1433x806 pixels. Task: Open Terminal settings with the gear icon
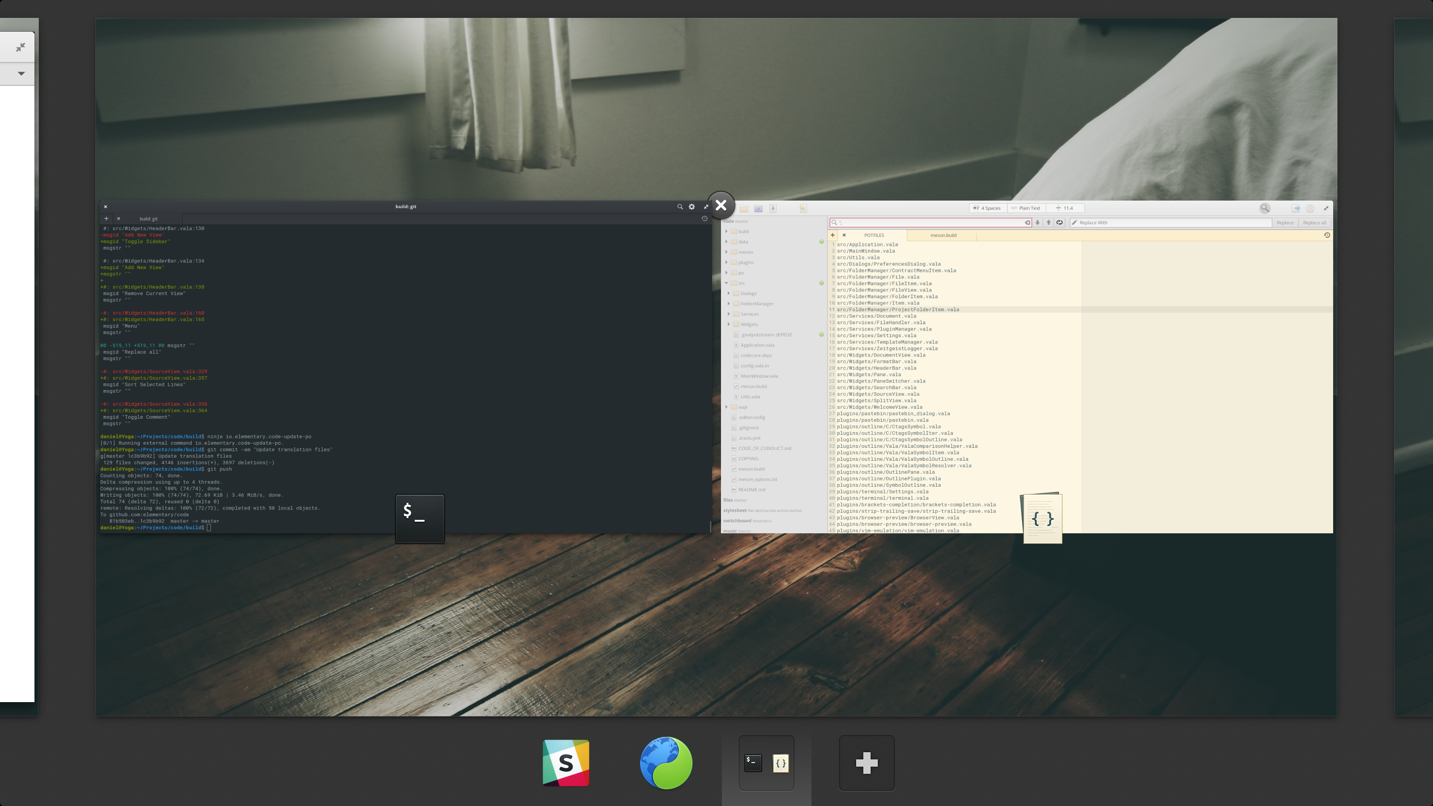click(x=691, y=206)
